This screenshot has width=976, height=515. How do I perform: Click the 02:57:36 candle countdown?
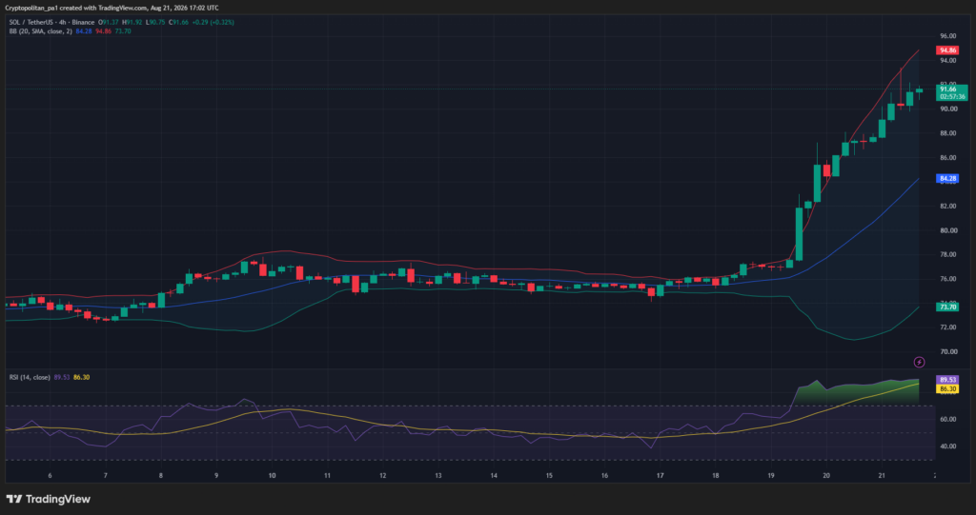[x=952, y=97]
